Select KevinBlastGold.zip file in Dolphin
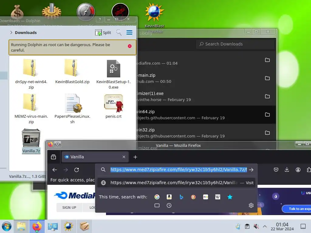Screen dimensions: 311x233 tap(72, 71)
